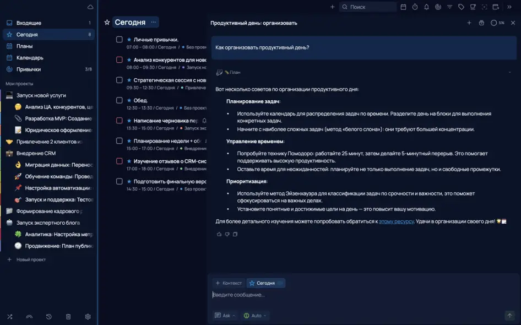521x325 pixels.
Task: Expand the Auto model dropdown
Action: (256, 316)
